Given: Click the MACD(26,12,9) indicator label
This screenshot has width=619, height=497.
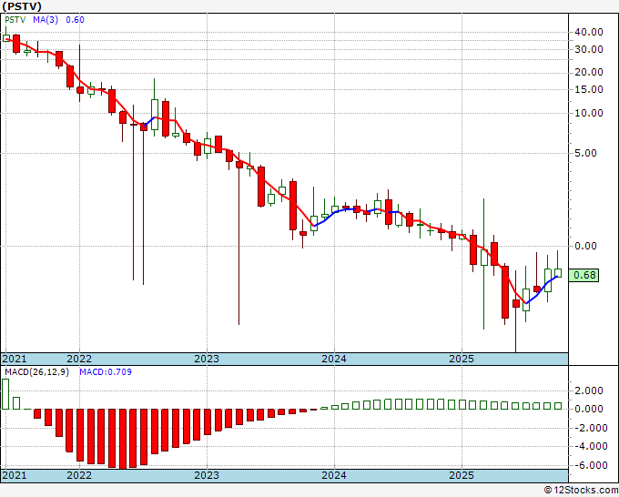Looking at the screenshot, I should coord(36,372).
